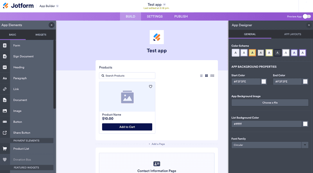This screenshot has height=173, width=313.
Task: Open the APP LAYOUTS tab
Action: point(293,34)
